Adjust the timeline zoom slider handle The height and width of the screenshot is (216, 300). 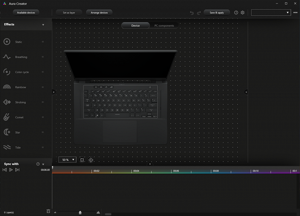[x=80, y=212]
